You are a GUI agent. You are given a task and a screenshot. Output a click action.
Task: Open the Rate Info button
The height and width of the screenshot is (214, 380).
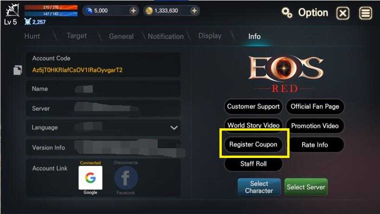click(x=315, y=145)
